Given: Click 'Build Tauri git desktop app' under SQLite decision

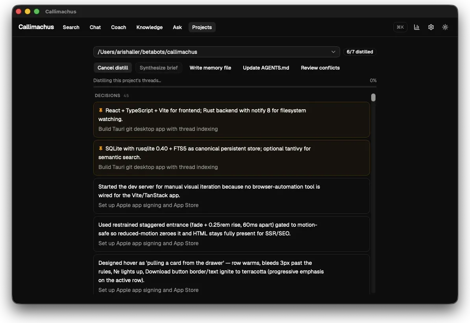Looking at the screenshot, I should tap(158, 167).
